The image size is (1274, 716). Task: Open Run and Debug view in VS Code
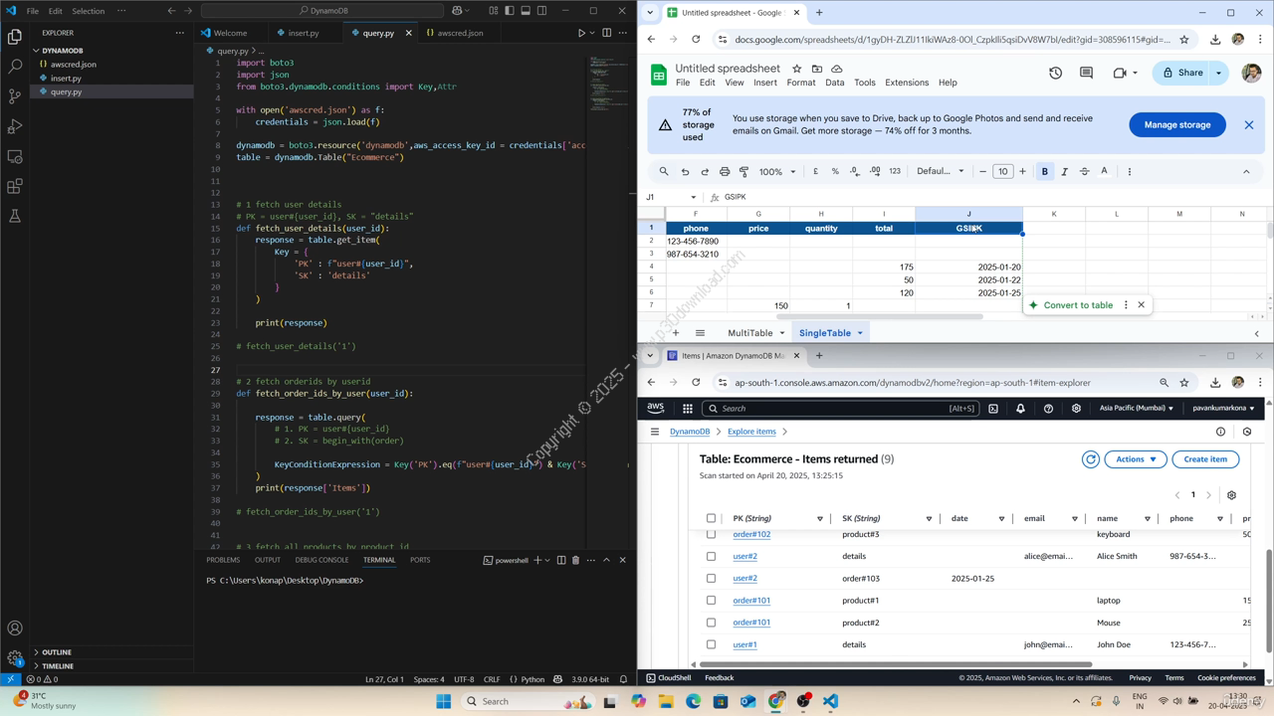click(x=15, y=126)
